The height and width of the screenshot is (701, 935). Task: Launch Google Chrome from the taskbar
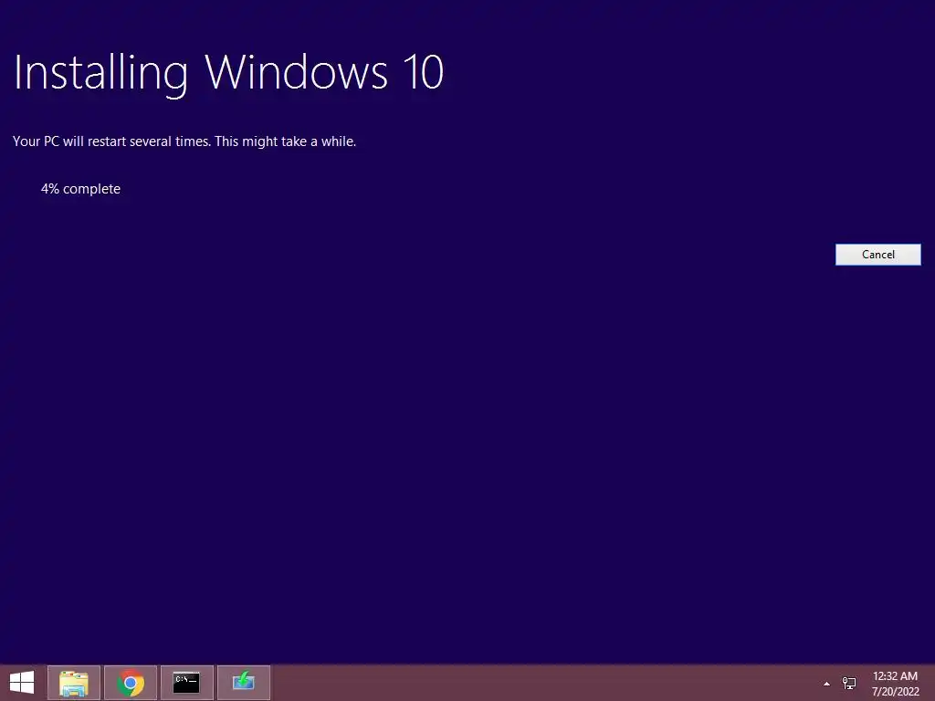click(x=131, y=683)
